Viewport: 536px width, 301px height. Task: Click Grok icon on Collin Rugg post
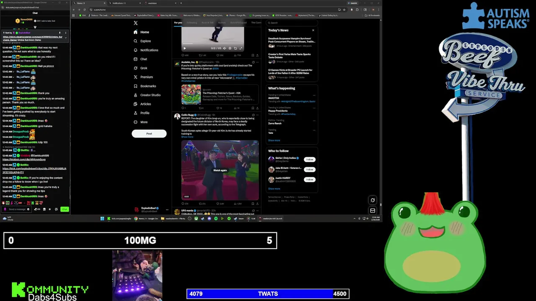pos(253,115)
